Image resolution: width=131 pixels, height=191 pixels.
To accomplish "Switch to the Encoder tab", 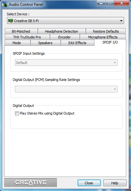I will coord(65,37).
